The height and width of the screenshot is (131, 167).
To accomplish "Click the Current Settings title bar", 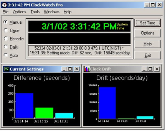I will [41, 69].
